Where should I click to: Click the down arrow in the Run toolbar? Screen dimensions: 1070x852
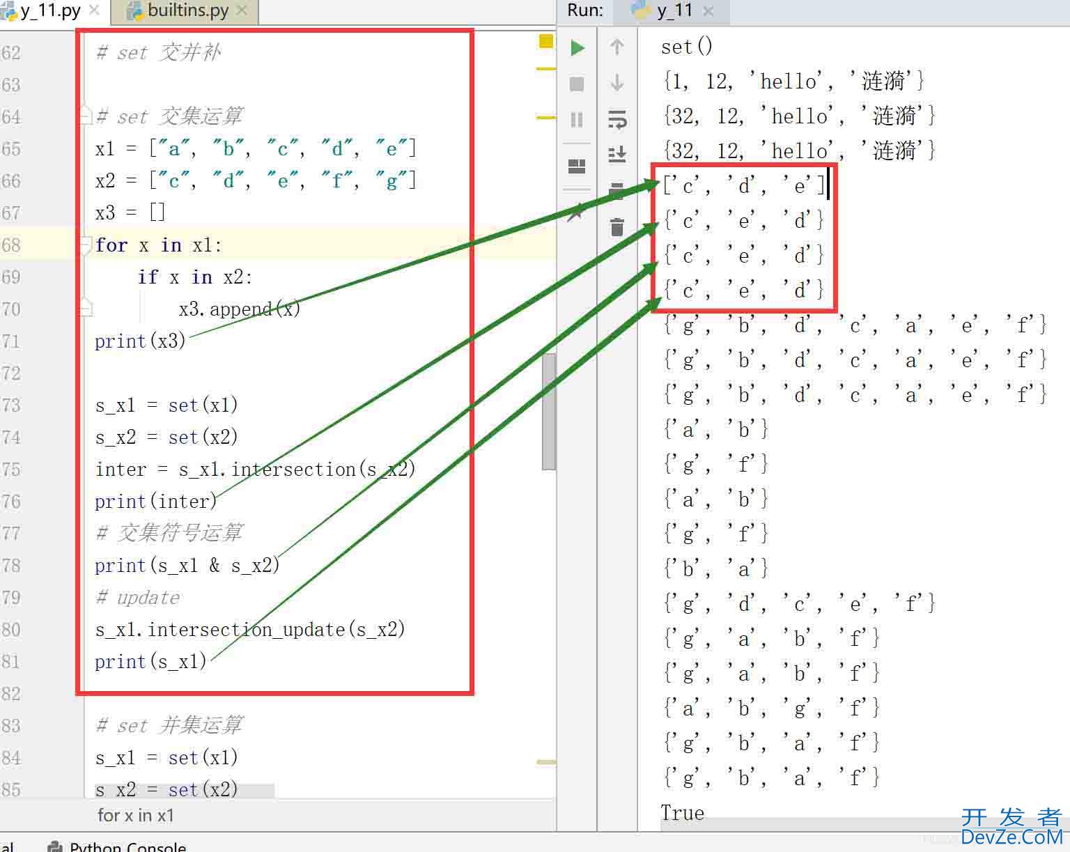click(617, 83)
